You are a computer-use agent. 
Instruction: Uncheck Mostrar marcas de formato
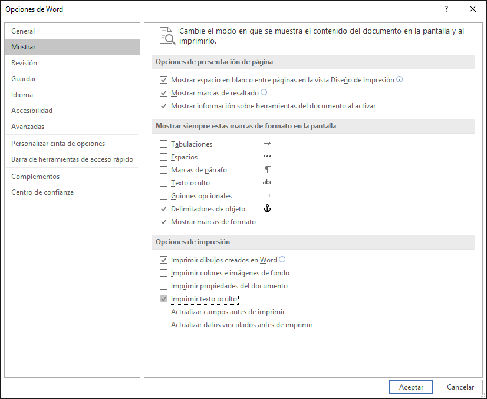point(164,222)
